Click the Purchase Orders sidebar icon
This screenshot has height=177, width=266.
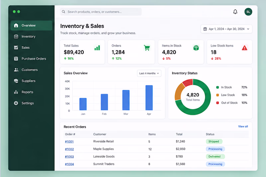pos(16,58)
